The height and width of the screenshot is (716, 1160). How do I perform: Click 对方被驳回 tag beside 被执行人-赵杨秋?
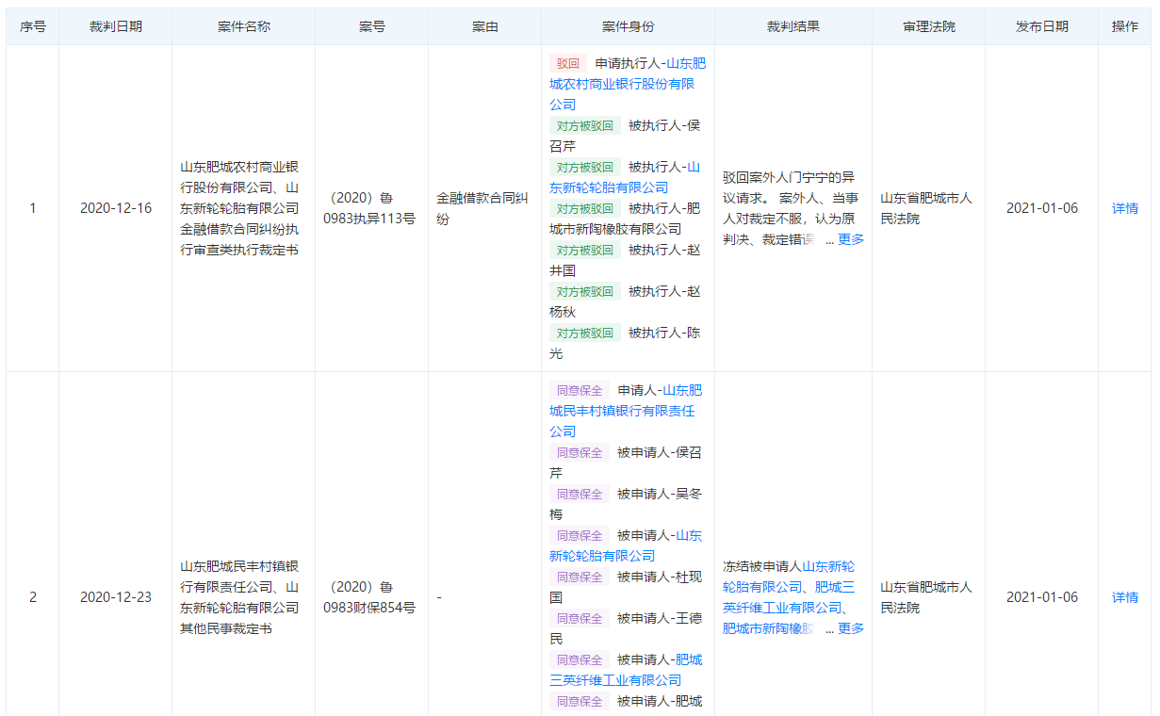coord(585,292)
